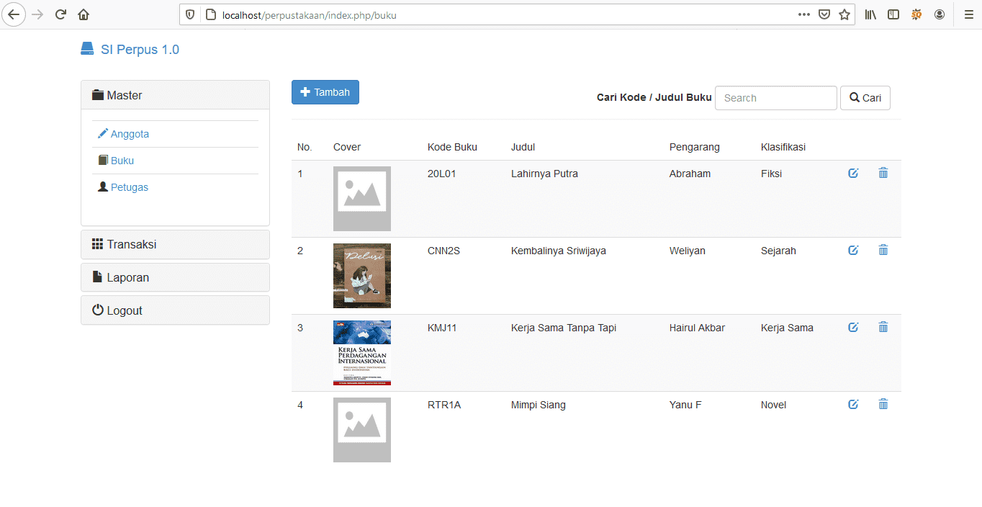
Task: Edit the "Kerja Sama Tanpa Tapi" record
Action: click(853, 327)
